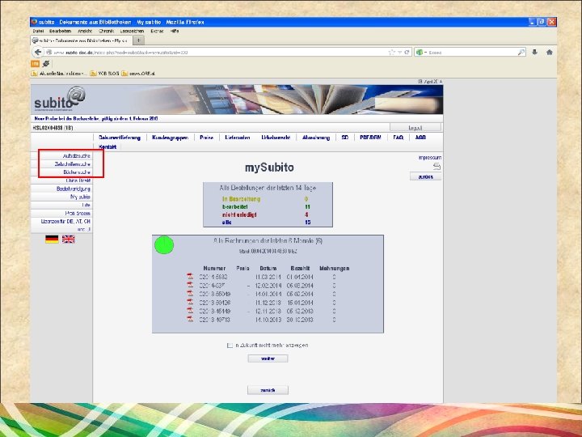Screen dimensions: 582x437
Task: Click the zurück button at page bottom
Action: pyautogui.click(x=268, y=390)
